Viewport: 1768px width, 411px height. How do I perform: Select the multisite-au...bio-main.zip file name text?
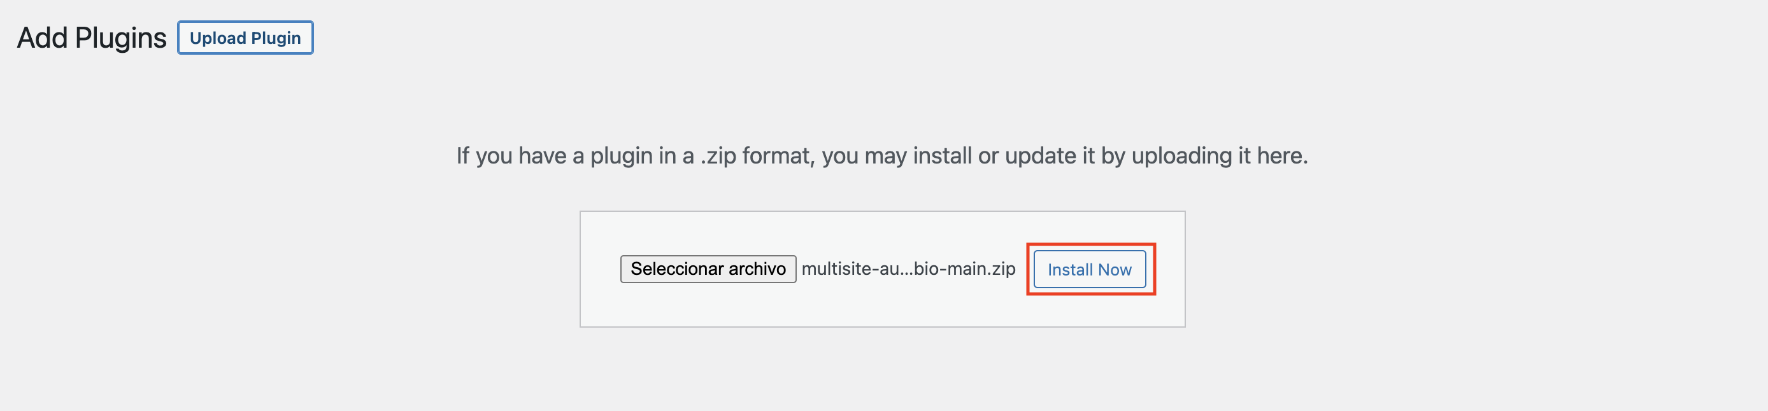tap(908, 268)
